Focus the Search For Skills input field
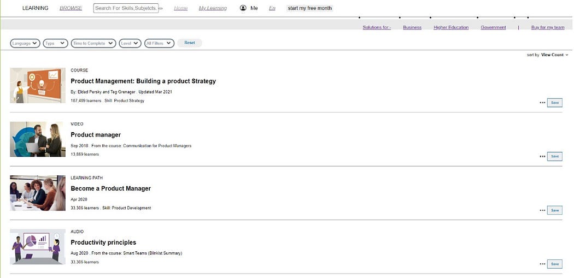The height and width of the screenshot is (278, 574). point(126,8)
